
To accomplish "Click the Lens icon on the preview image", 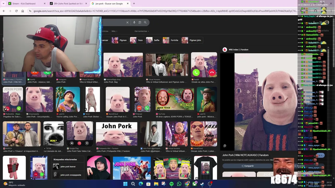I will [225, 146].
